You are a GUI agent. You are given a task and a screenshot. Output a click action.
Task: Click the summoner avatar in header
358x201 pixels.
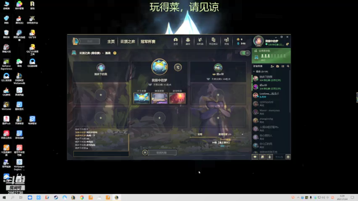coord(259,41)
